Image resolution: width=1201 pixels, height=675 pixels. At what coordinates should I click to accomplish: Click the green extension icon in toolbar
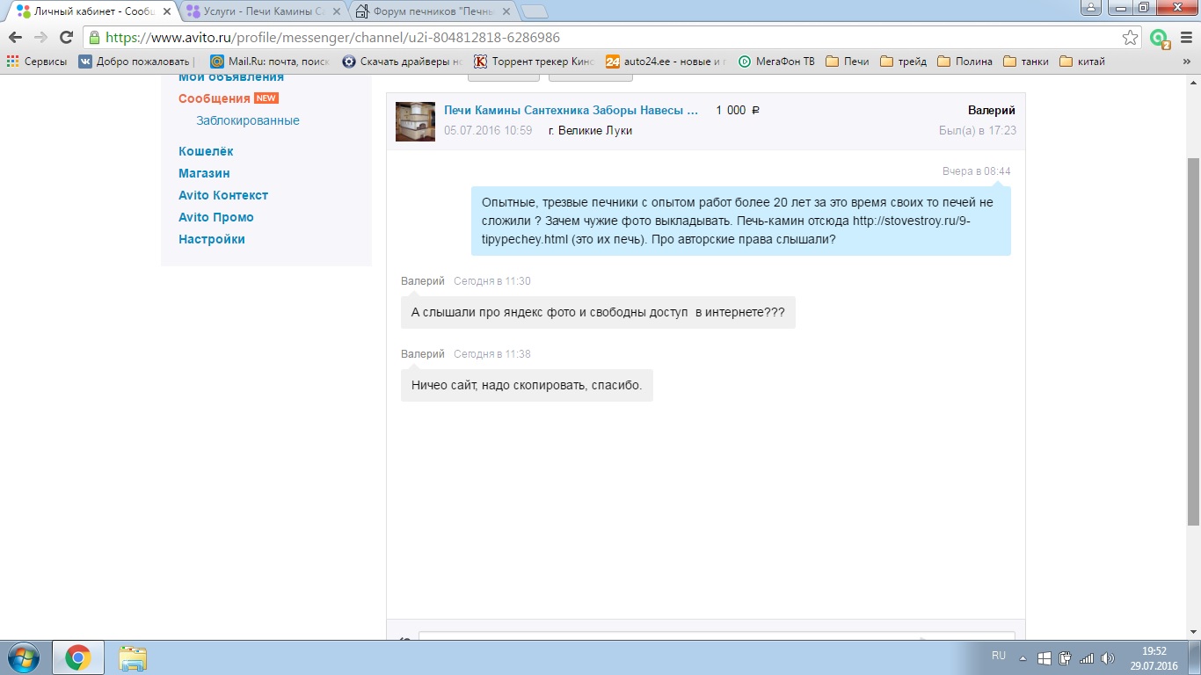pos(1160,38)
